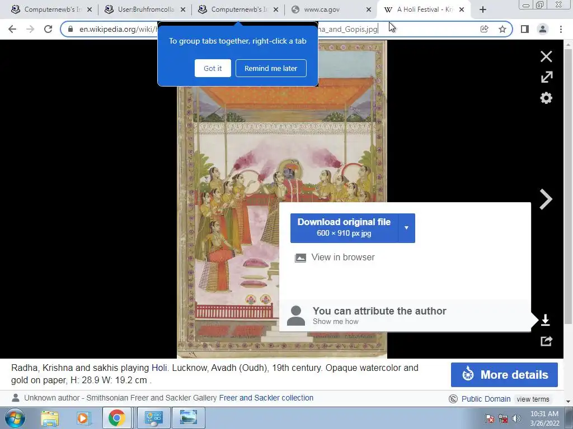
Task: Launch Windows Media Player from taskbar
Action: pyautogui.click(x=83, y=418)
